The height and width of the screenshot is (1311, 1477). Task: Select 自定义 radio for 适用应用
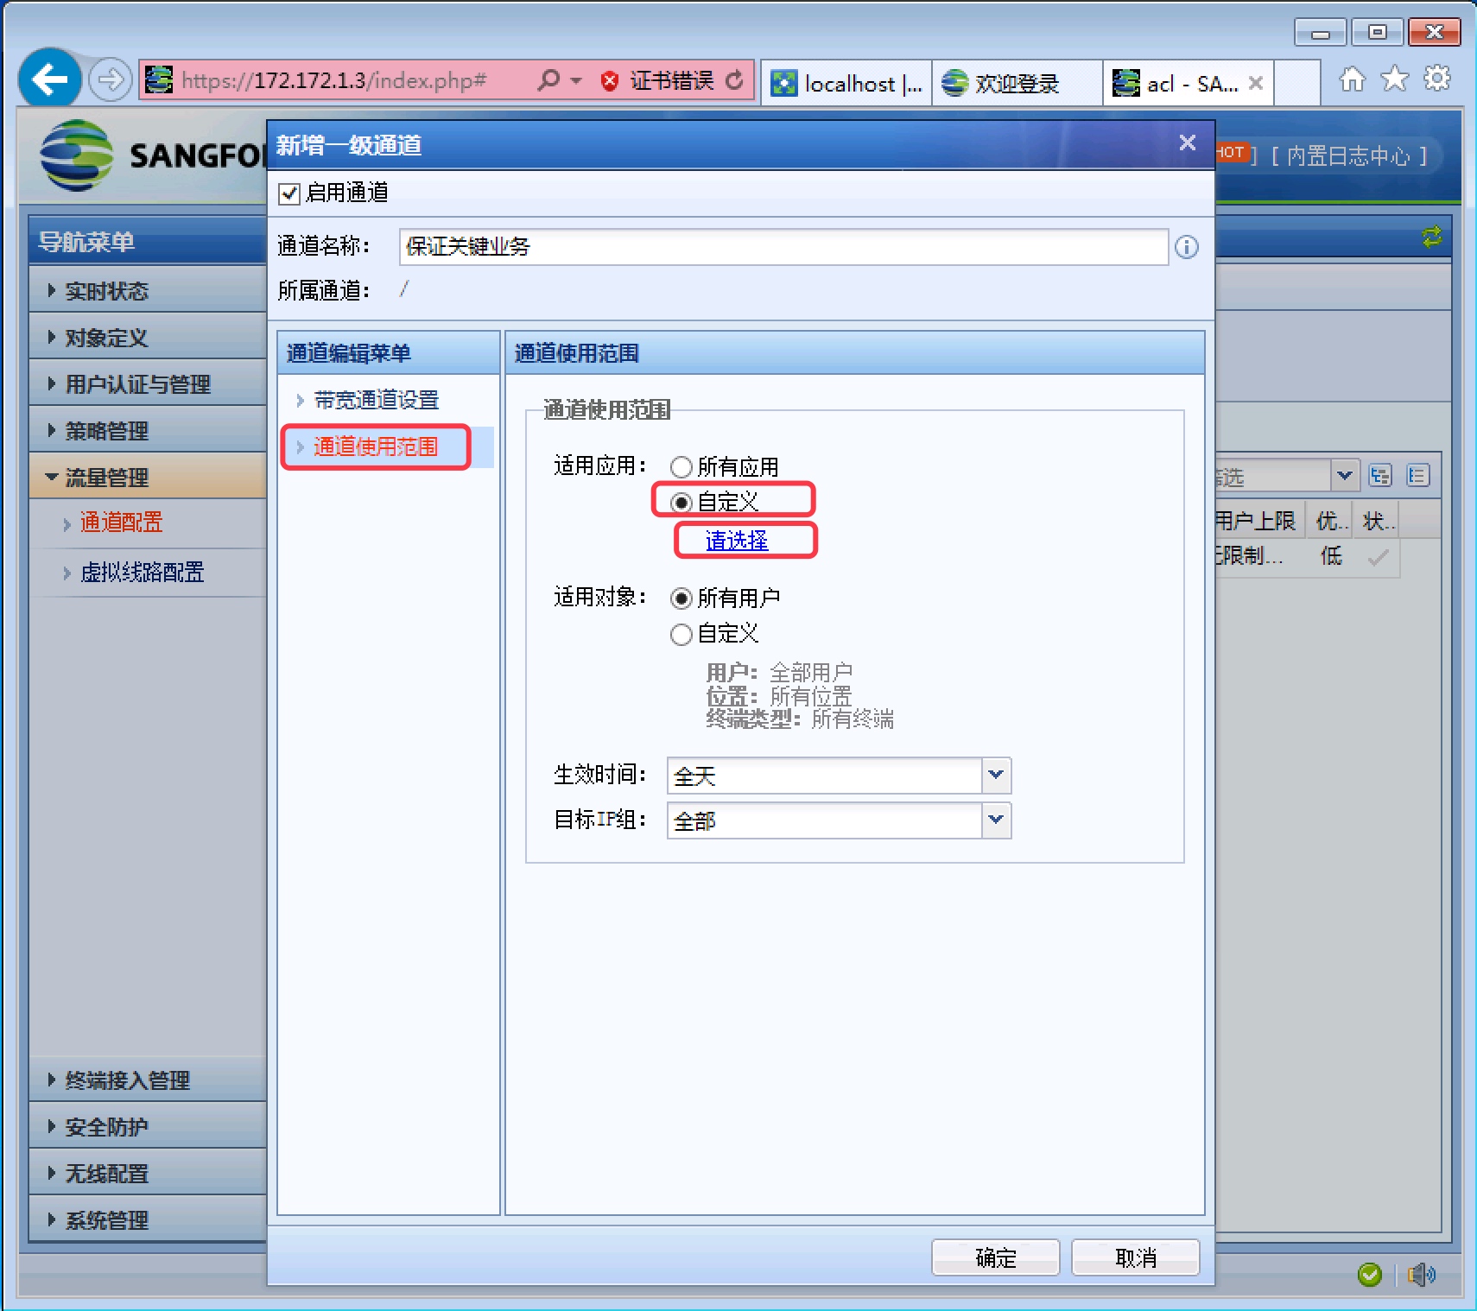click(681, 503)
